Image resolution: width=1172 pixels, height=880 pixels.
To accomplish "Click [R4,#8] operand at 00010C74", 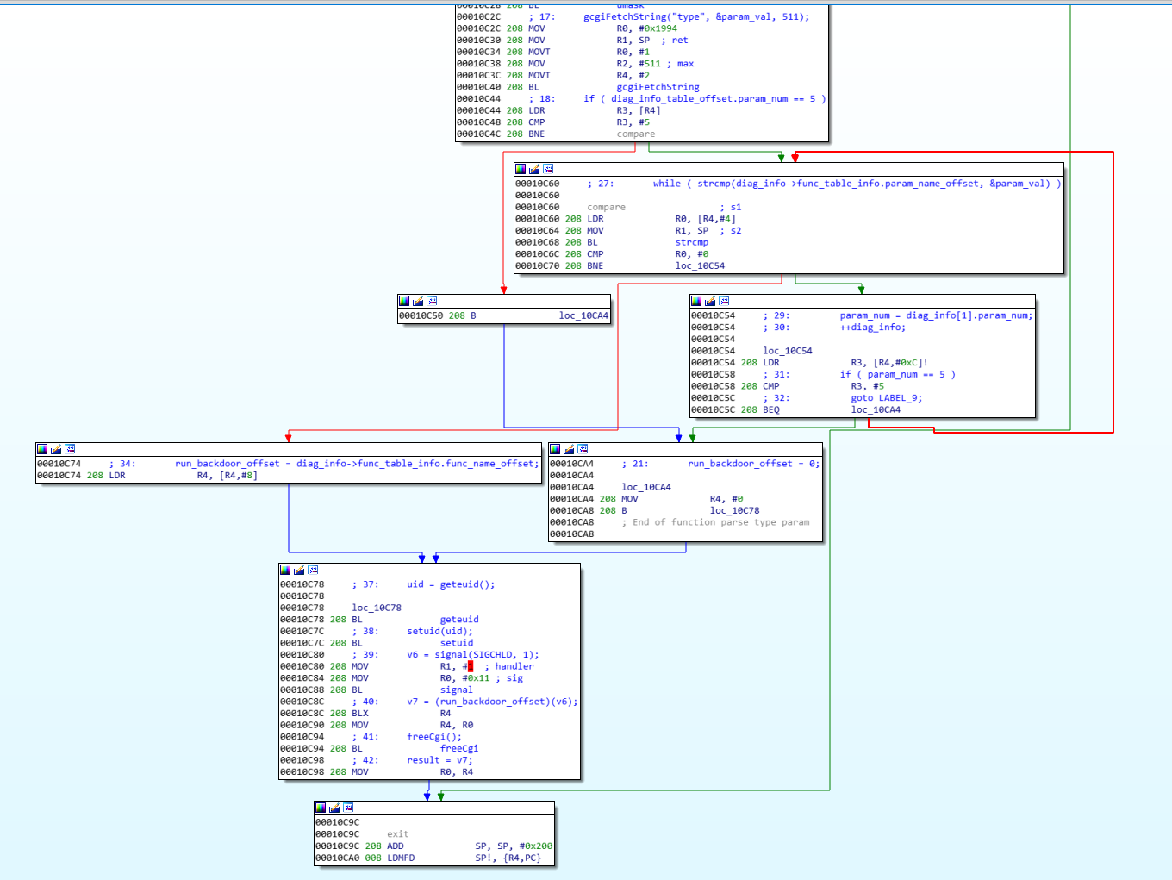I will coord(239,476).
